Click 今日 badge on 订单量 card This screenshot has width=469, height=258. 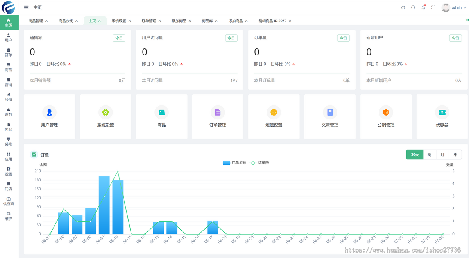[343, 38]
